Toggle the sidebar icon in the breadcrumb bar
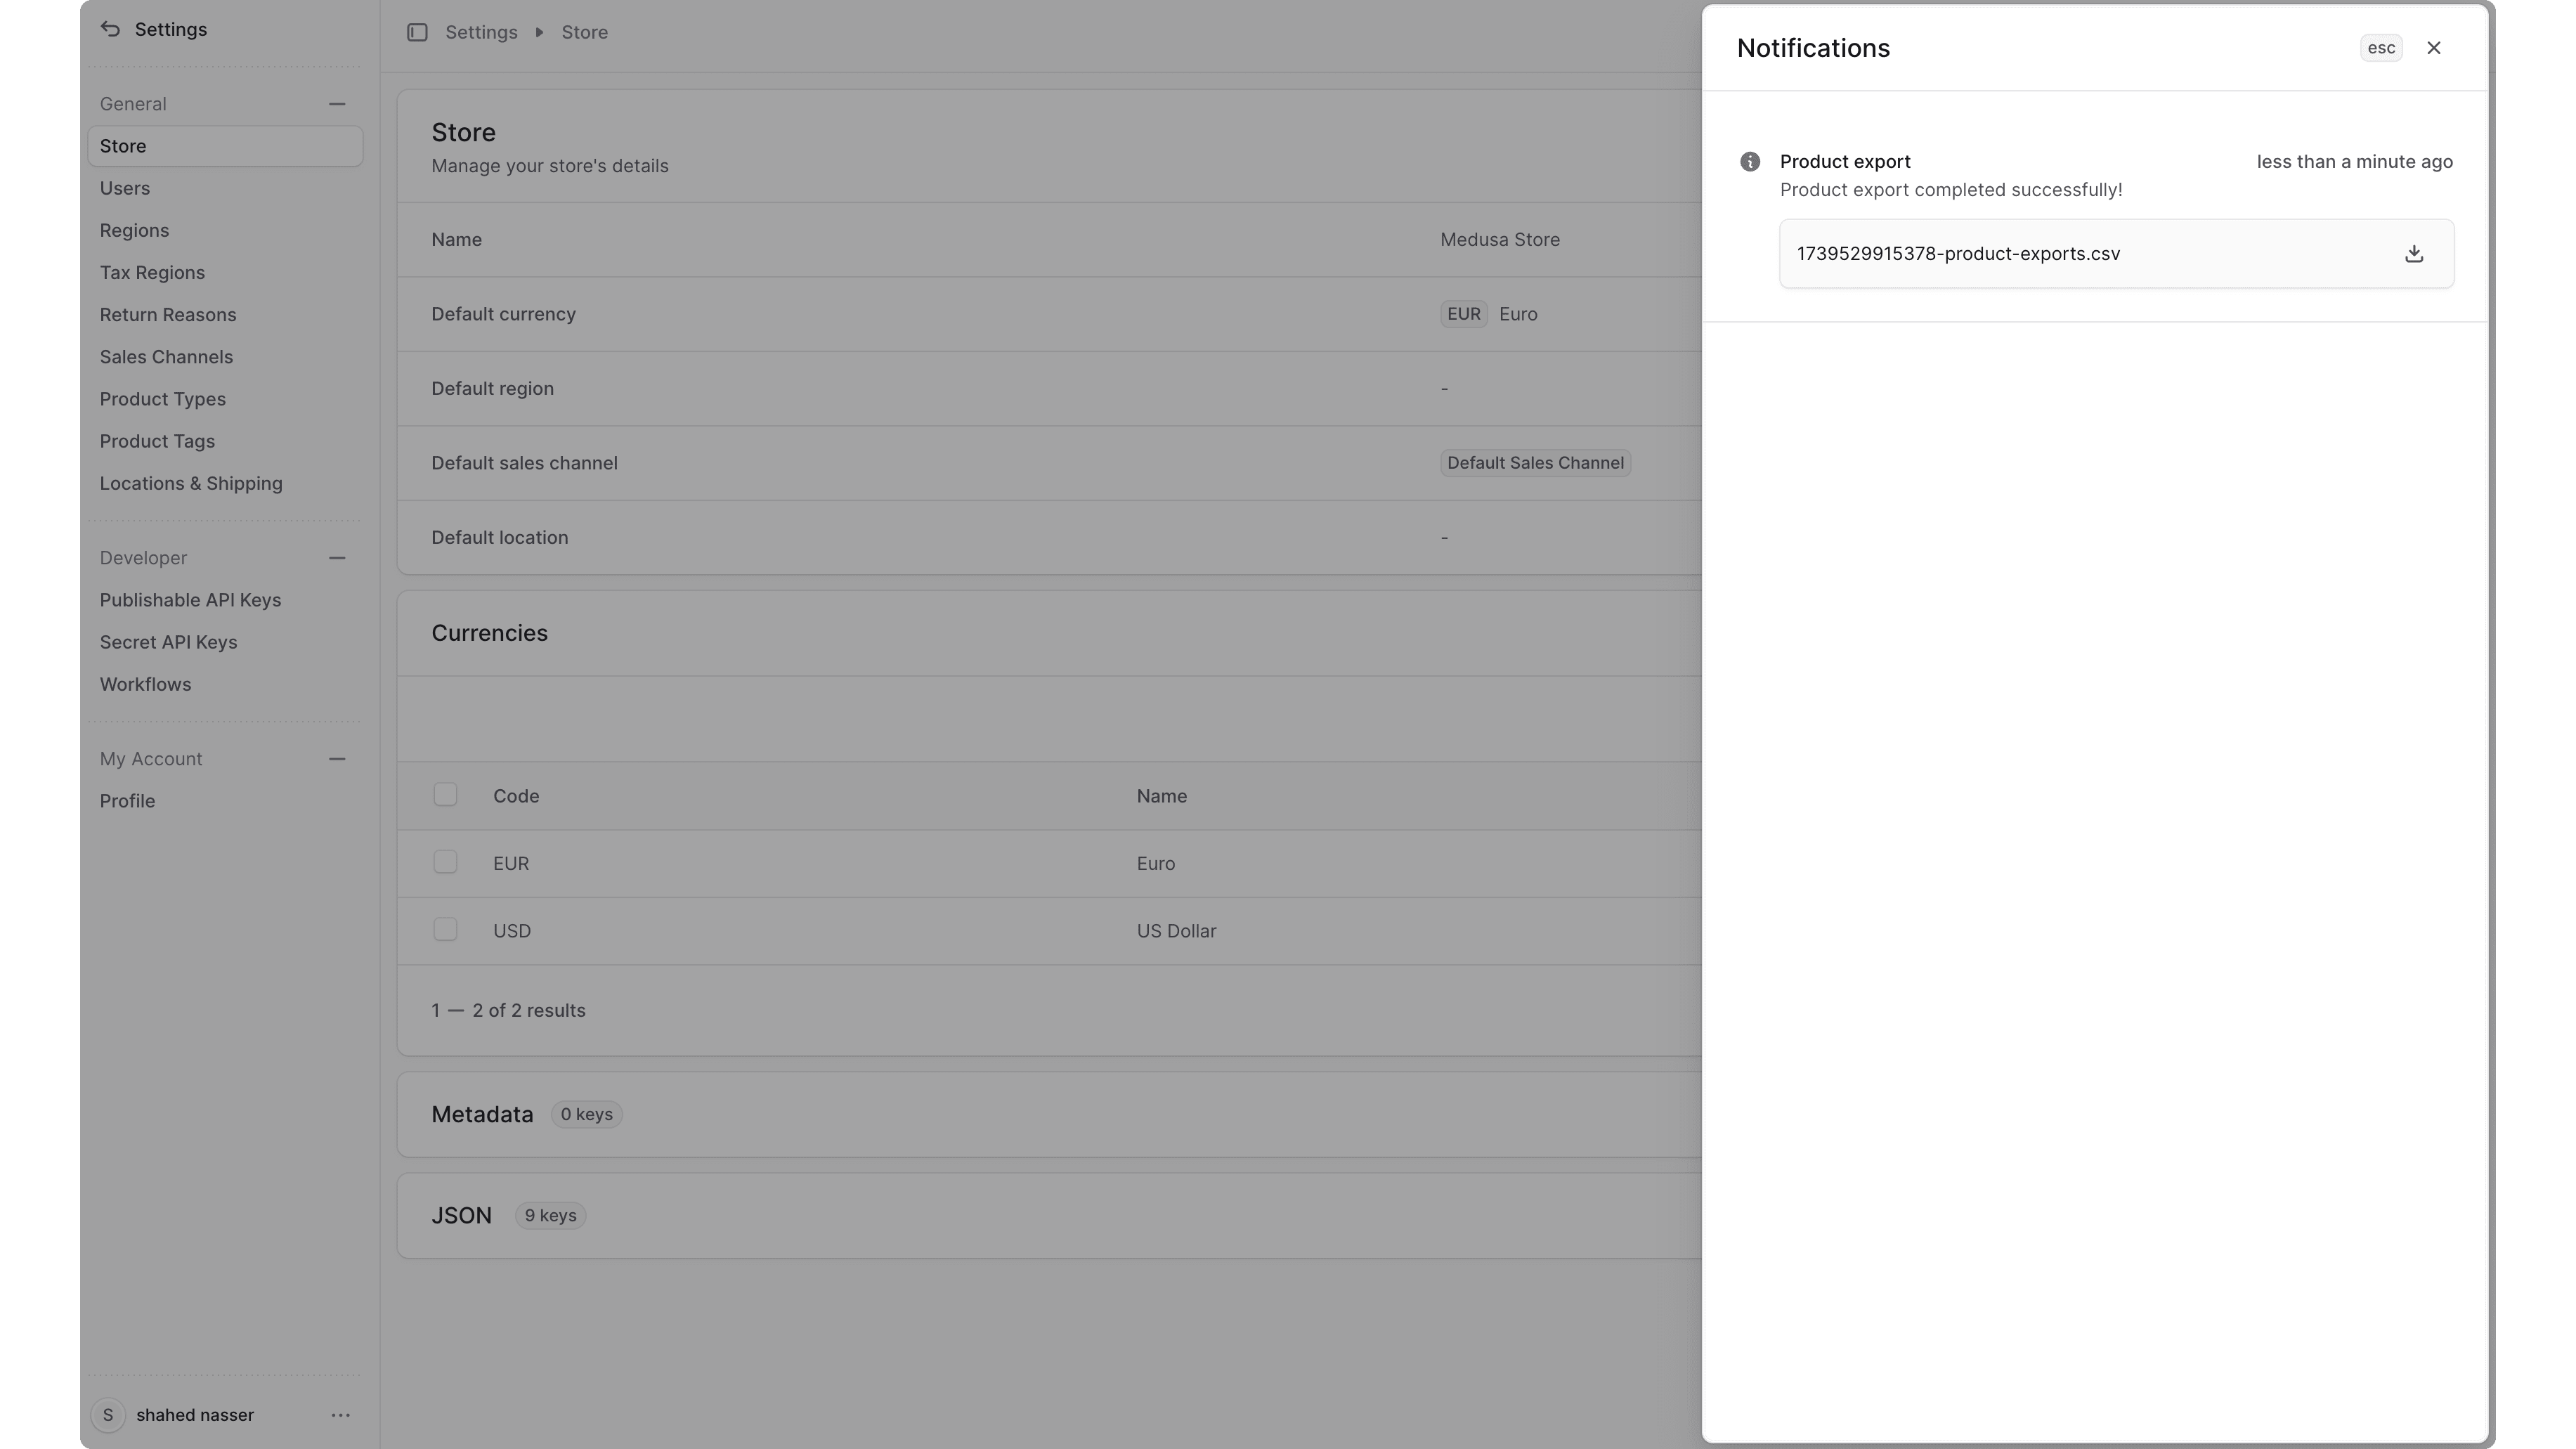2576x1449 pixels. pyautogui.click(x=418, y=32)
